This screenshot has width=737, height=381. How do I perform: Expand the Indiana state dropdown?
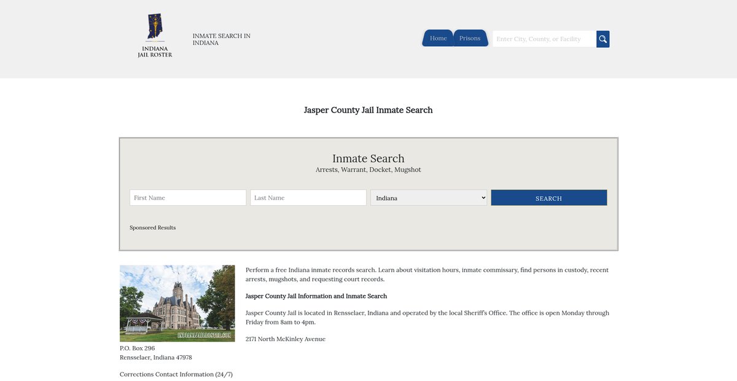coord(429,198)
